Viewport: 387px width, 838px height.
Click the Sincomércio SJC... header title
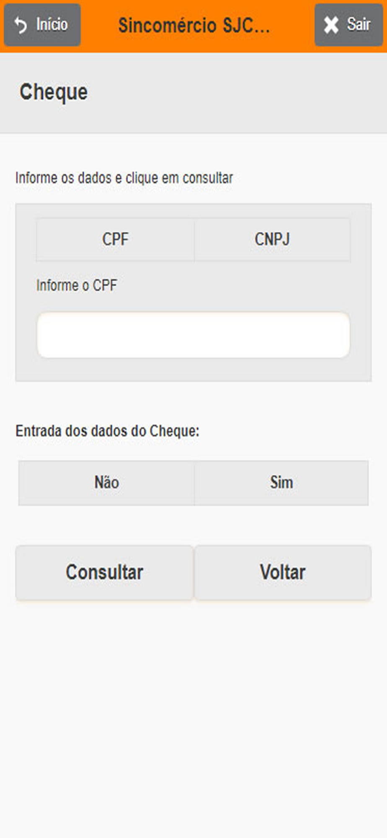[x=194, y=26]
